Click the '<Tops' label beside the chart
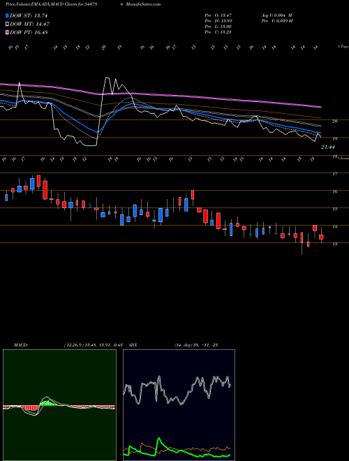The image size is (349, 461). (343, 47)
